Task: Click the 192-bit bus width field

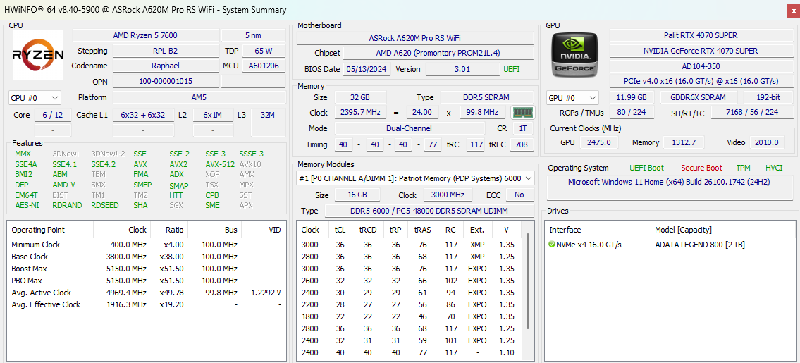Action: tap(768, 97)
